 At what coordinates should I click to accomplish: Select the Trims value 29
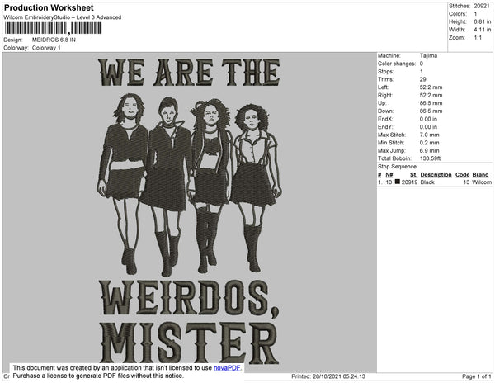click(x=422, y=79)
